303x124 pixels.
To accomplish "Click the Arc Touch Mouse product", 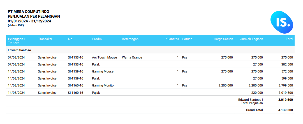I will [104, 57].
